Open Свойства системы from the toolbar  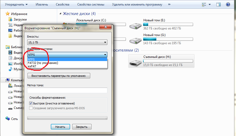(x=90, y=4)
